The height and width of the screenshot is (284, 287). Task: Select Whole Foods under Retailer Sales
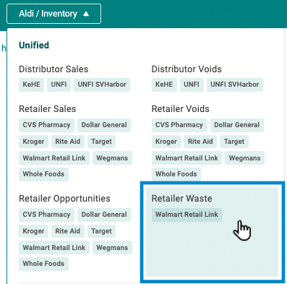[x=43, y=174]
